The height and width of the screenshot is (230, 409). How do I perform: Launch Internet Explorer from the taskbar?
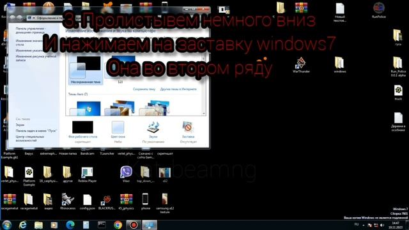click(x=23, y=225)
